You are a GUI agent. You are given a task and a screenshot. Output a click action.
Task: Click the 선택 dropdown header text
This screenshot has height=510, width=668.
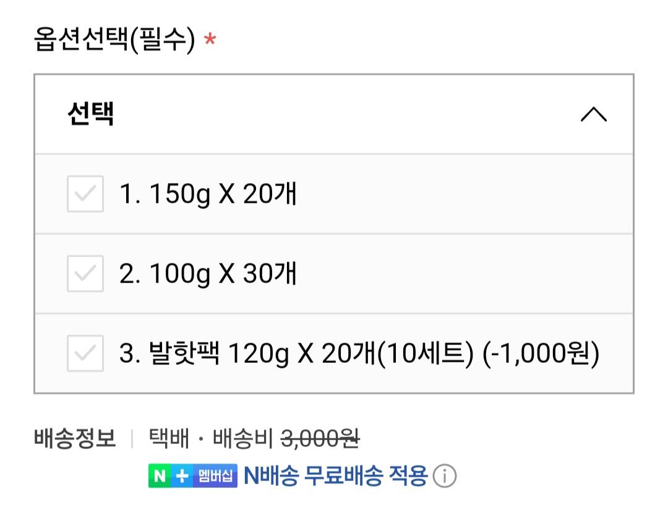pos(90,114)
